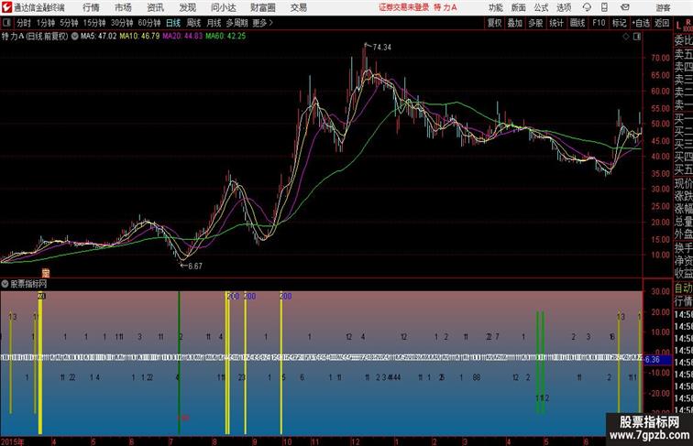693x446 pixels.
Task: Open the envelope messages icon
Action: pyautogui.click(x=625, y=7)
